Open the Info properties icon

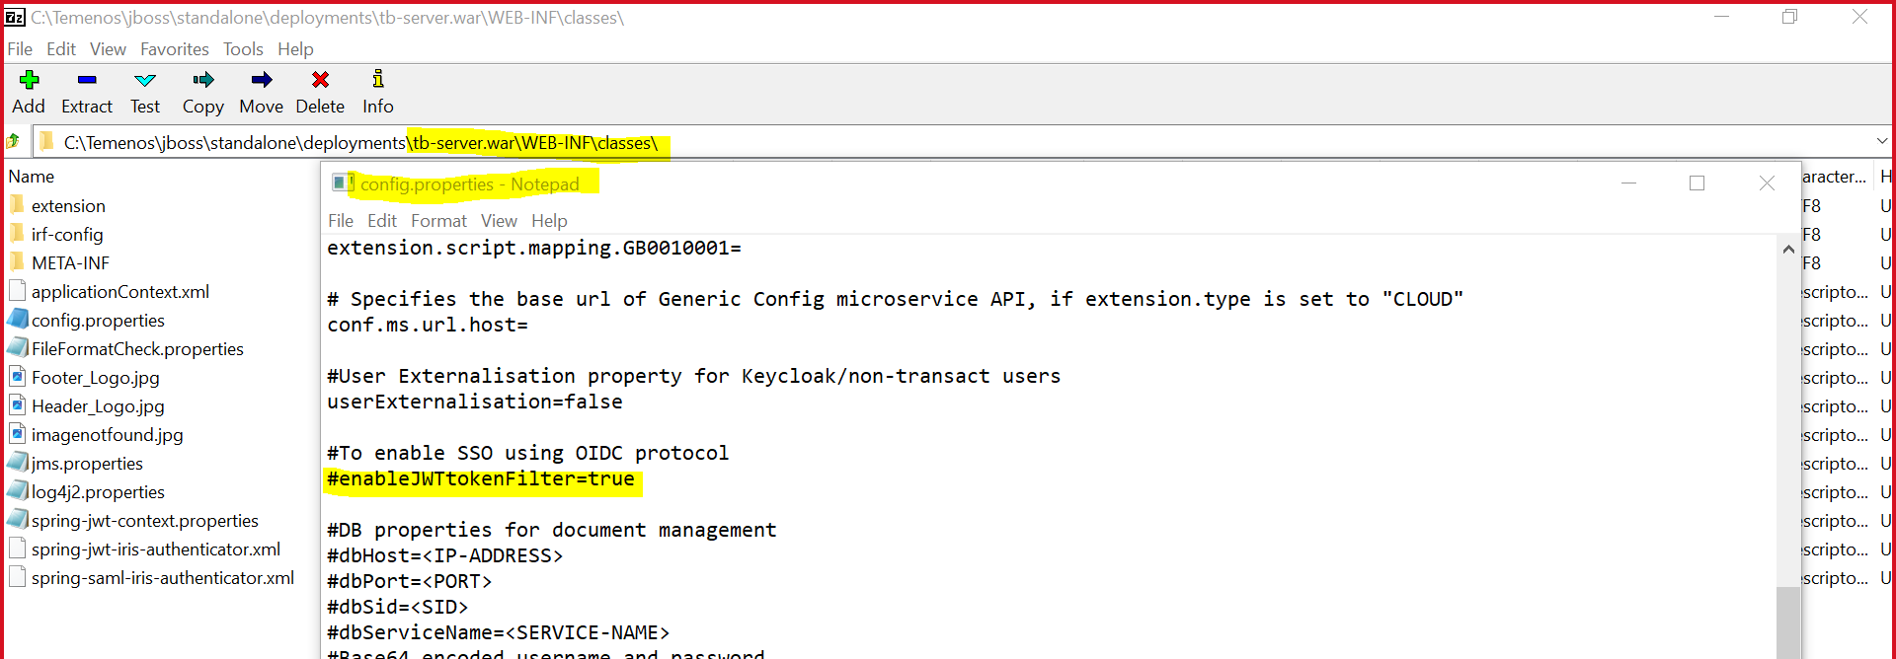click(377, 81)
